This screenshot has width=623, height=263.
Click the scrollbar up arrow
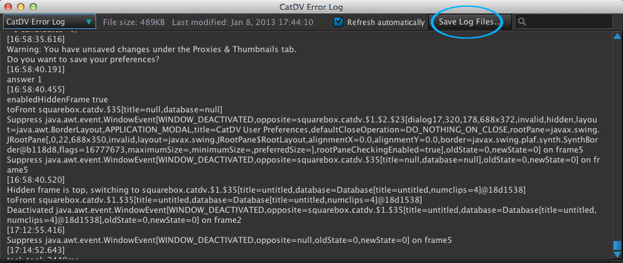617,36
